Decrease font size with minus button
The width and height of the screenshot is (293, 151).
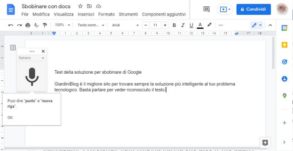pyautogui.click(x=146, y=25)
